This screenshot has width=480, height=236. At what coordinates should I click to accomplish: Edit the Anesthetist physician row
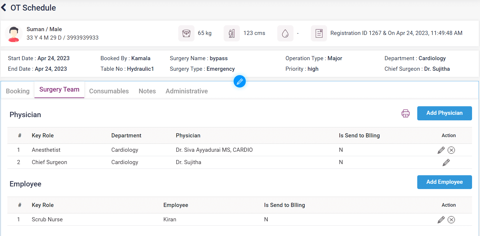coord(441,150)
